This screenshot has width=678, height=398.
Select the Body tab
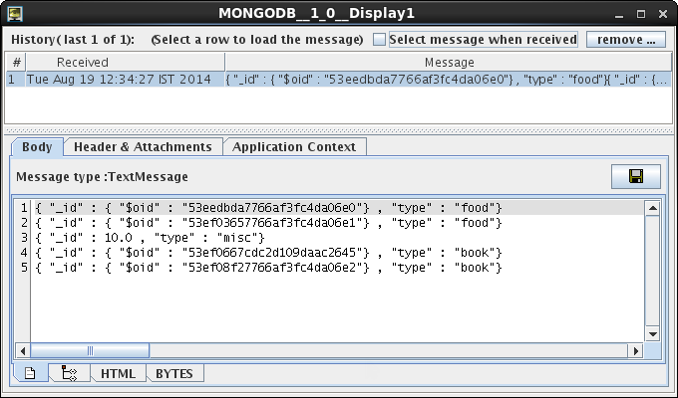37,147
